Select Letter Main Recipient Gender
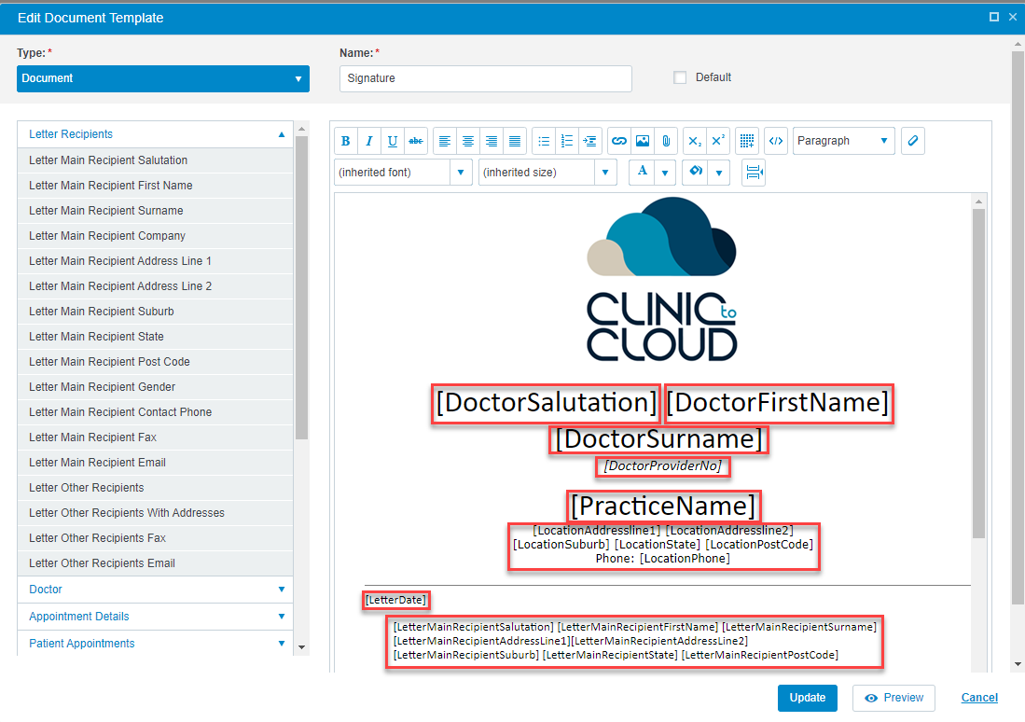The width and height of the screenshot is (1025, 722). pyautogui.click(x=155, y=387)
